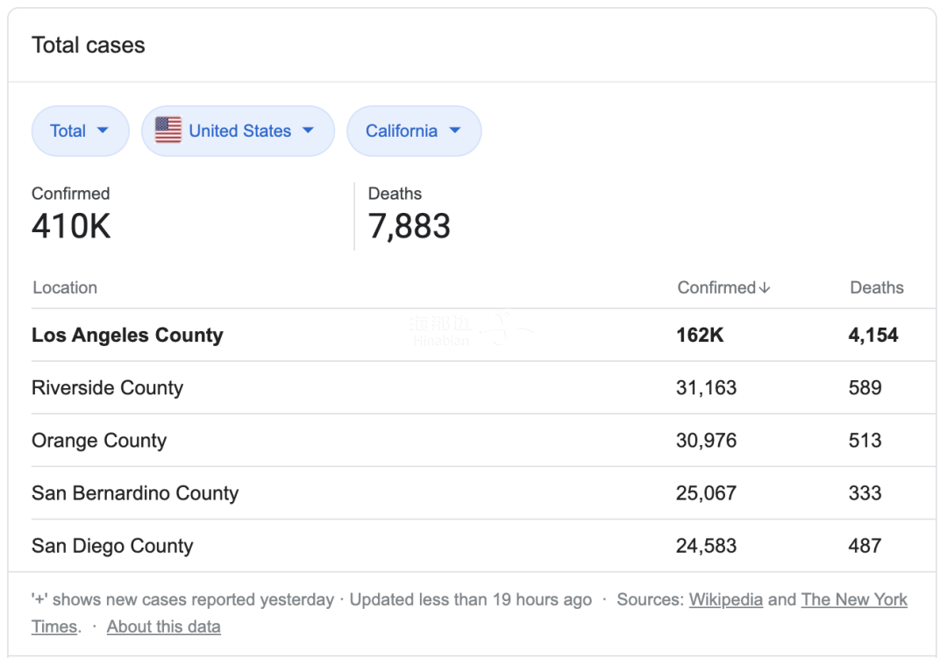Open the California region dropdown
This screenshot has height=658, width=947.
pos(414,131)
